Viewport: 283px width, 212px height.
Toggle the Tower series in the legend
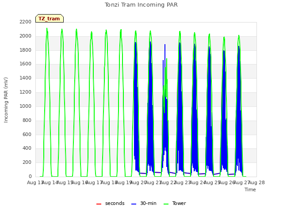(x=175, y=203)
